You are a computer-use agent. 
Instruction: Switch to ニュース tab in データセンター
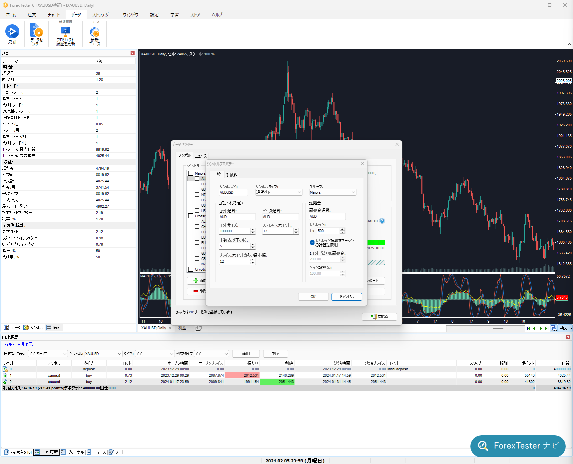(201, 156)
